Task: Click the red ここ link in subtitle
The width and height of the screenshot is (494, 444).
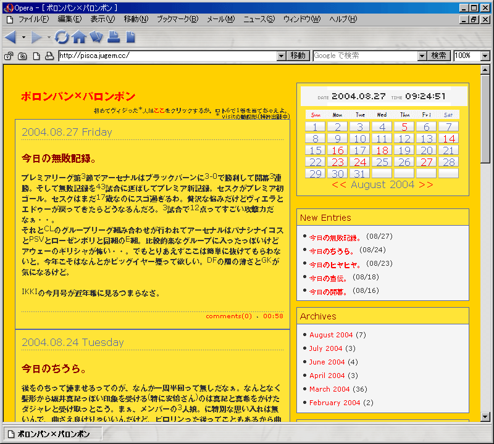Action: pyautogui.click(x=159, y=110)
